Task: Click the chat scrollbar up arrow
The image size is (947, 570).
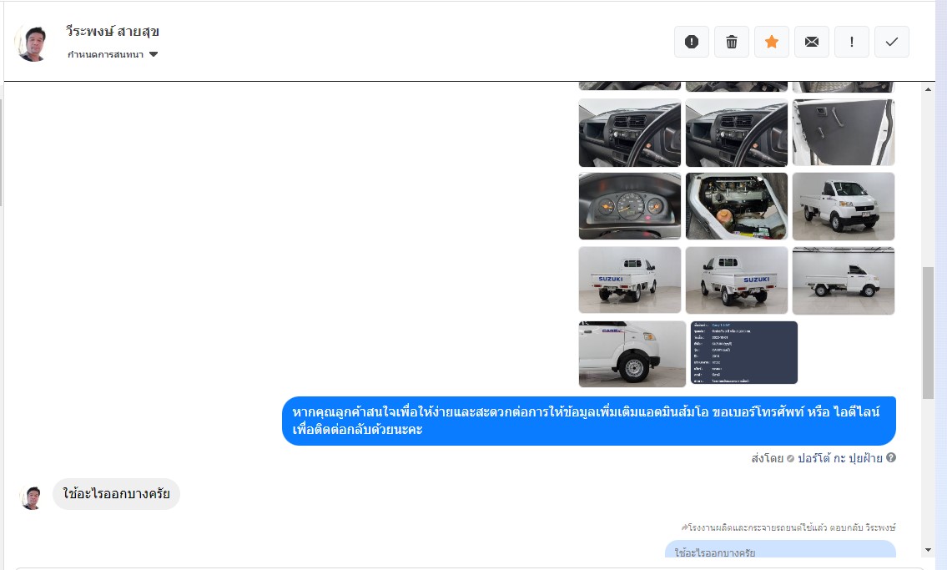Action: (928, 89)
